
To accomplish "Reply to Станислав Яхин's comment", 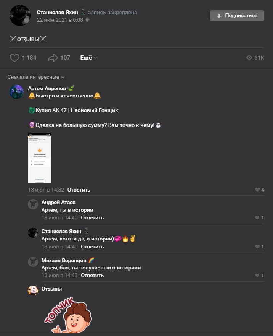I will [x=92, y=247].
